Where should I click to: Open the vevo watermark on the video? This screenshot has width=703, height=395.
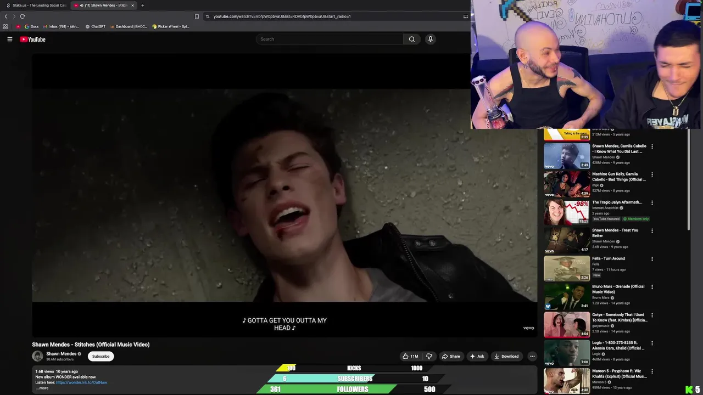tap(528, 328)
